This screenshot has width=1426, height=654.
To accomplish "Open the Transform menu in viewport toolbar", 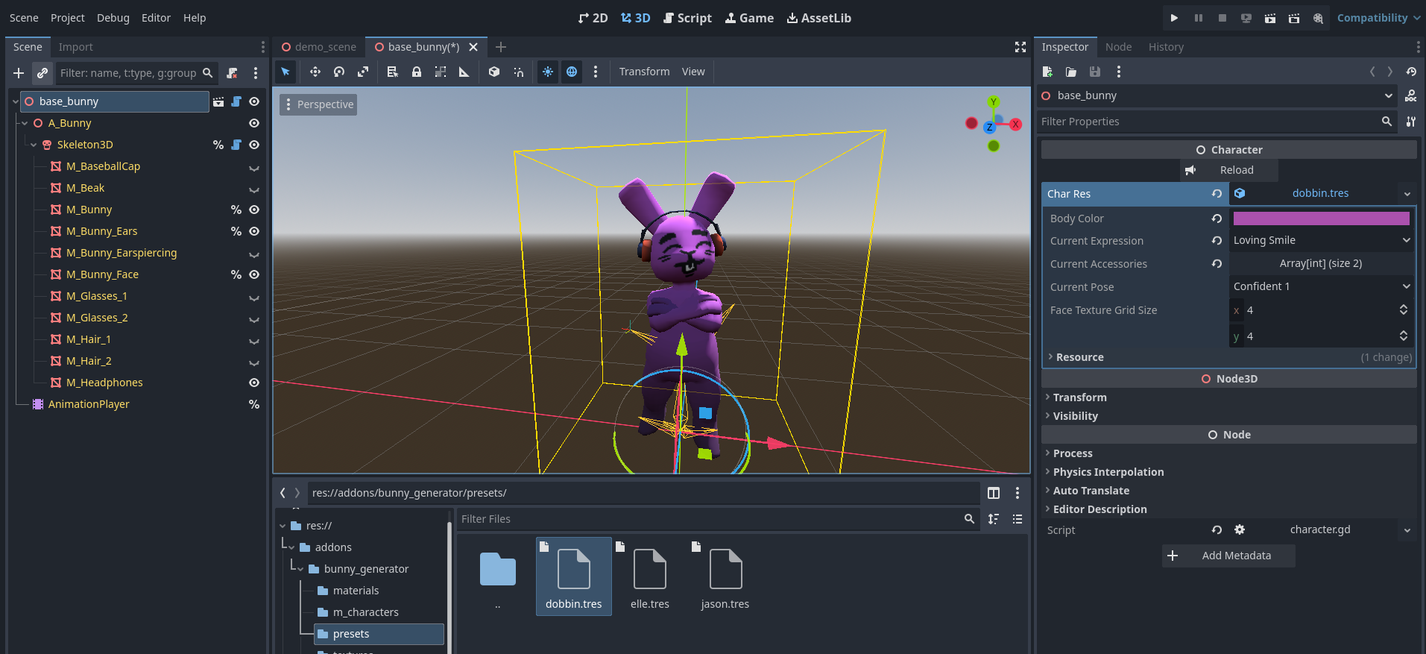I will coord(644,72).
